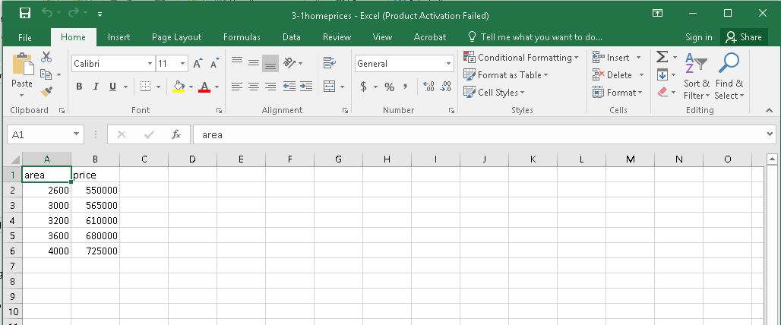Apply yellow fill color bucket

(x=179, y=87)
